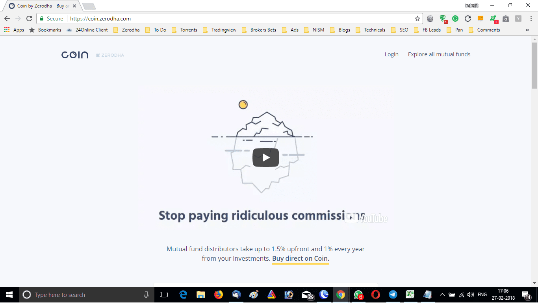Launch Opera from the taskbar
The image size is (538, 306).
pos(376,295)
